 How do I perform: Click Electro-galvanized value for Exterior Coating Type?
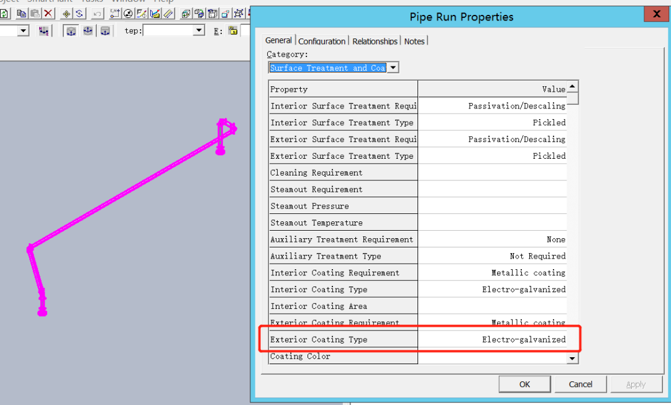point(492,339)
